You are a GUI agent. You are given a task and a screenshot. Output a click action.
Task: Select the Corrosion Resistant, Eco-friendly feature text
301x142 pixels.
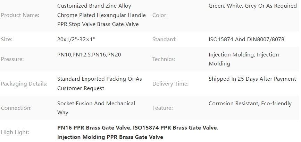point(250,104)
